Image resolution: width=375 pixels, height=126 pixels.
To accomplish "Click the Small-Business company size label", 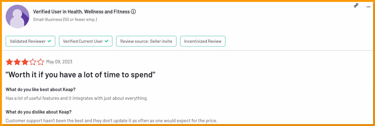I will point(65,19).
